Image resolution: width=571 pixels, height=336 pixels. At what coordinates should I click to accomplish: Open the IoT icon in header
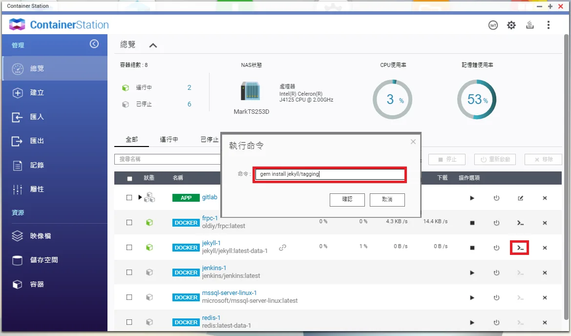[493, 25]
